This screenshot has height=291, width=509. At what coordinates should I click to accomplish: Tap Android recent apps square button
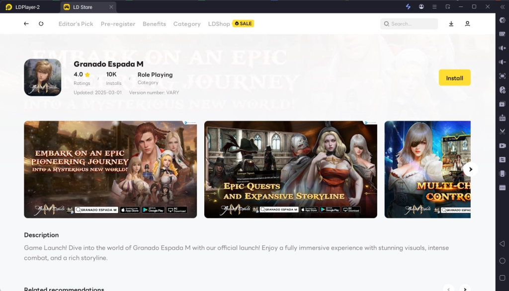click(x=503, y=278)
